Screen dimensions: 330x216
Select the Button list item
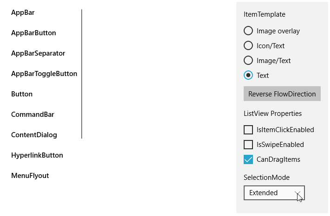click(22, 94)
